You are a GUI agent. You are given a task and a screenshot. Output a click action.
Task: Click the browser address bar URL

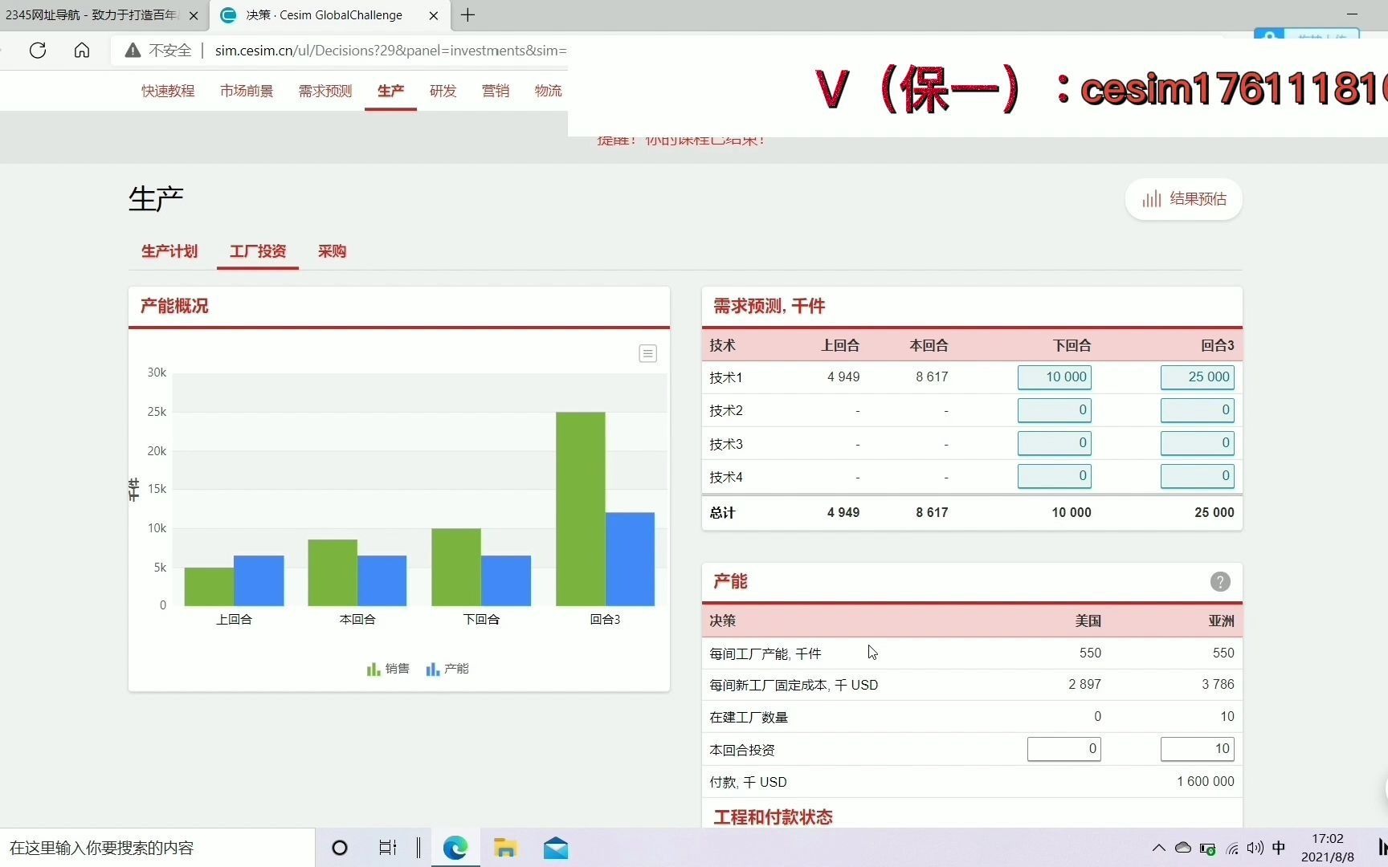[390, 51]
